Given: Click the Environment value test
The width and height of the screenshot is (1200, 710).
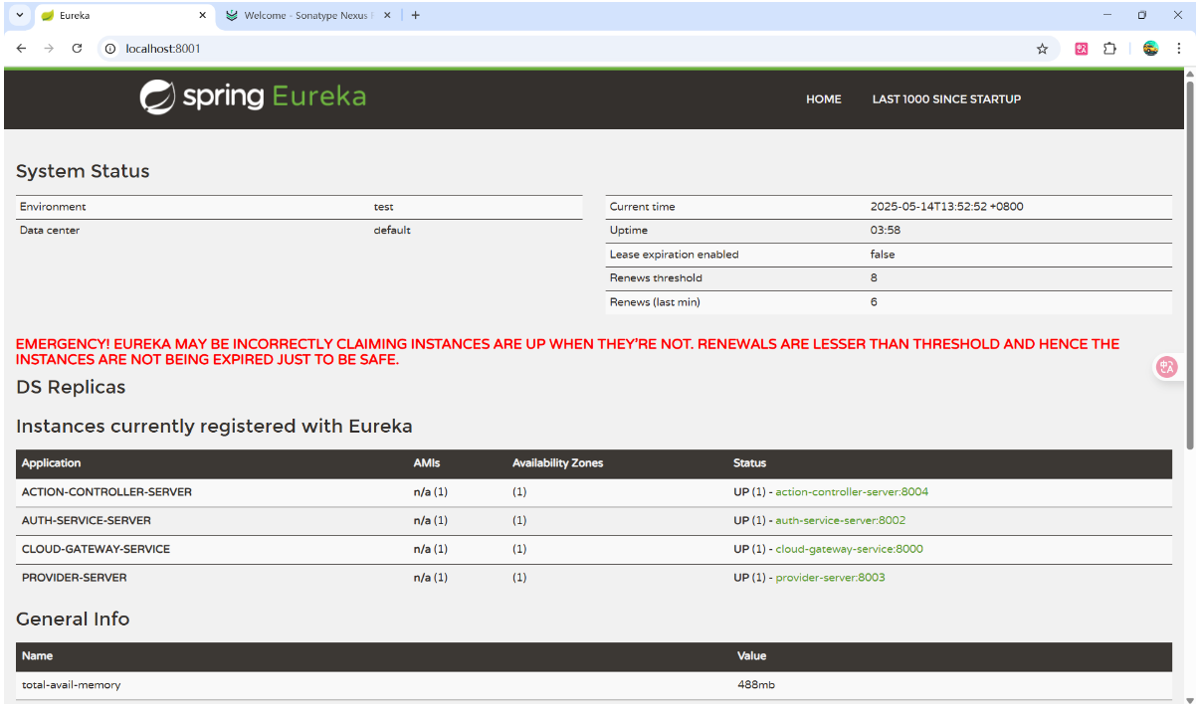Looking at the screenshot, I should pos(384,207).
